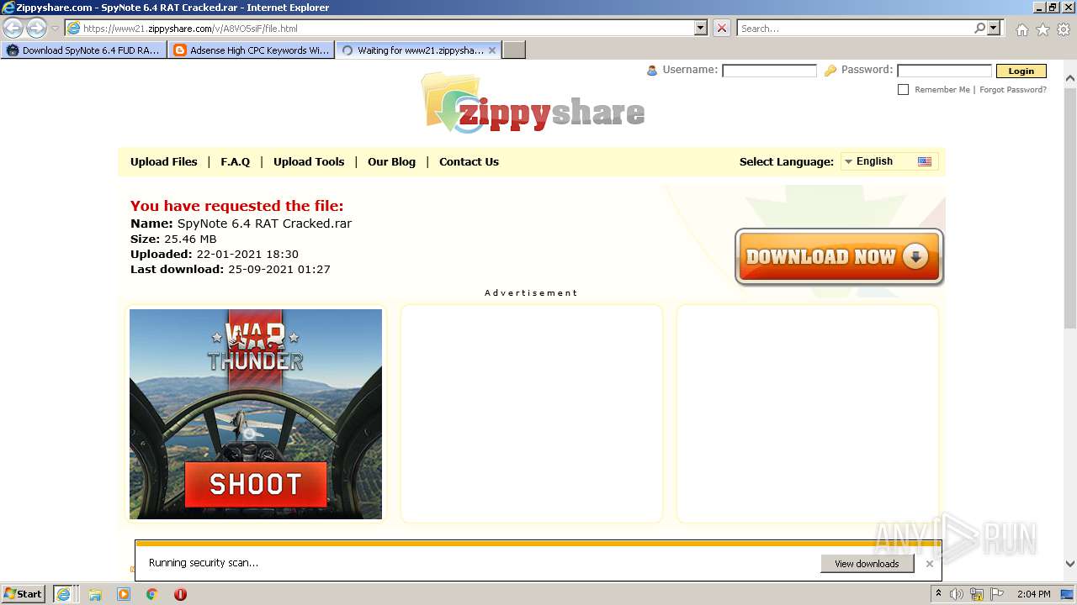Open Favorites star icon

tap(1043, 29)
